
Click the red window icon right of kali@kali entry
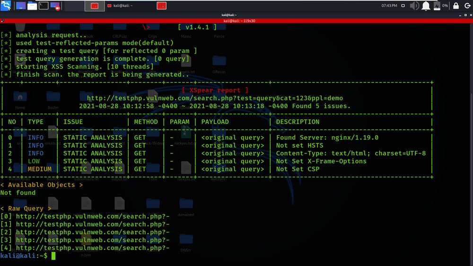161,6
